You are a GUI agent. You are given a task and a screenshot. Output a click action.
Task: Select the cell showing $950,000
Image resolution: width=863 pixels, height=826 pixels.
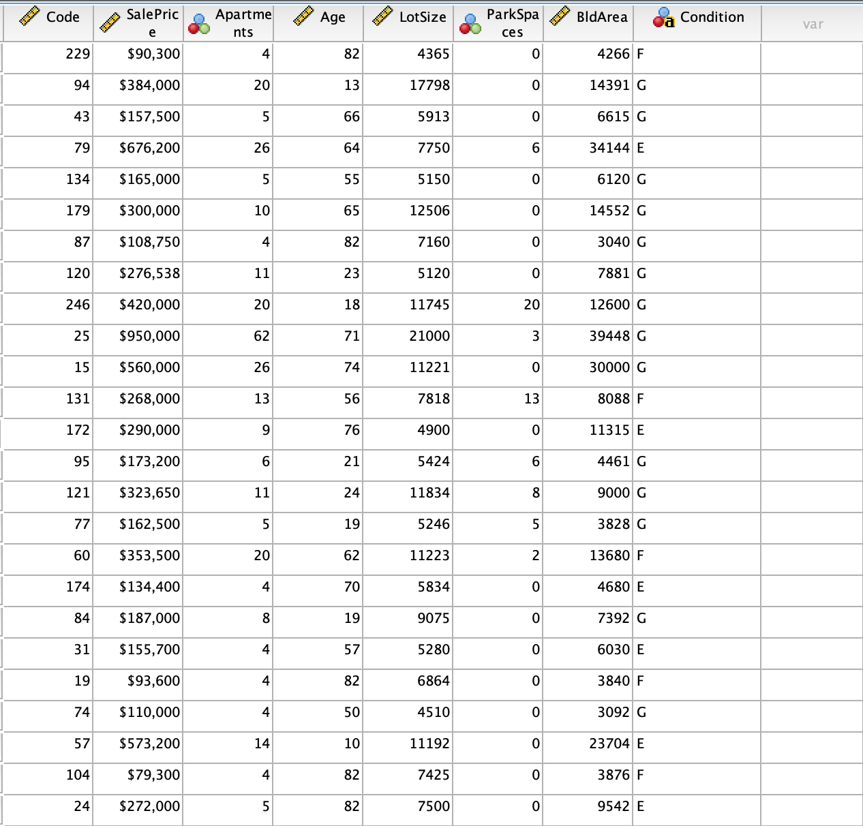(149, 335)
